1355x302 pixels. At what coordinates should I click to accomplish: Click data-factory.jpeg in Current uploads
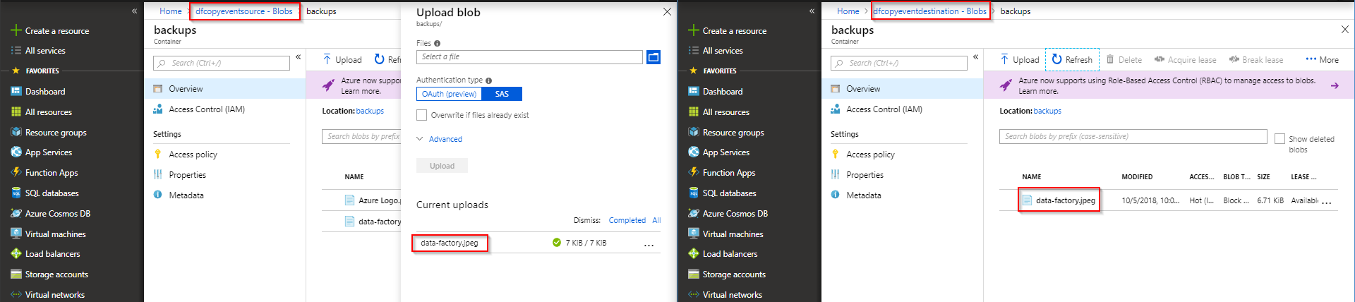click(450, 243)
